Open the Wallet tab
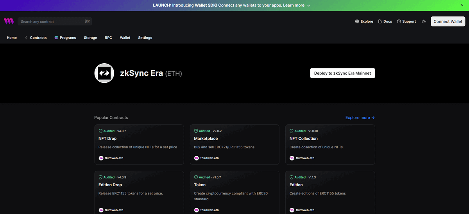This screenshot has width=469, height=214. point(125,38)
